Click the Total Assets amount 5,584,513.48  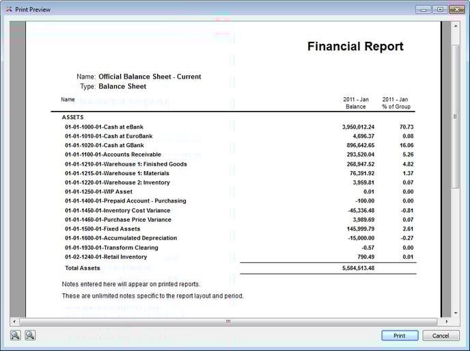tap(358, 268)
